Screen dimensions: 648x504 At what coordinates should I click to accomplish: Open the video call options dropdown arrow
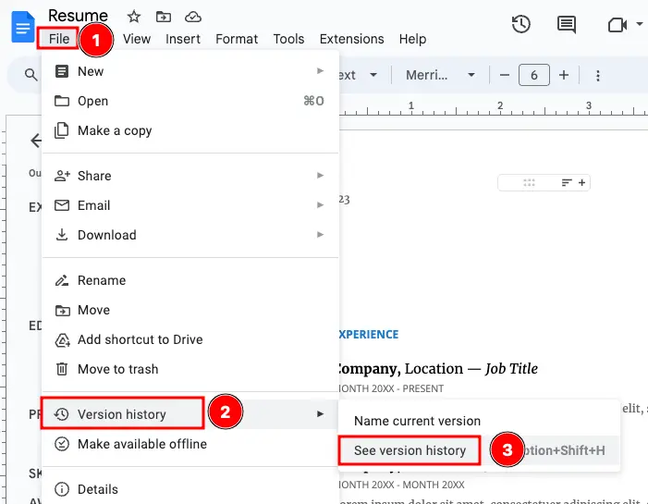coord(640,24)
